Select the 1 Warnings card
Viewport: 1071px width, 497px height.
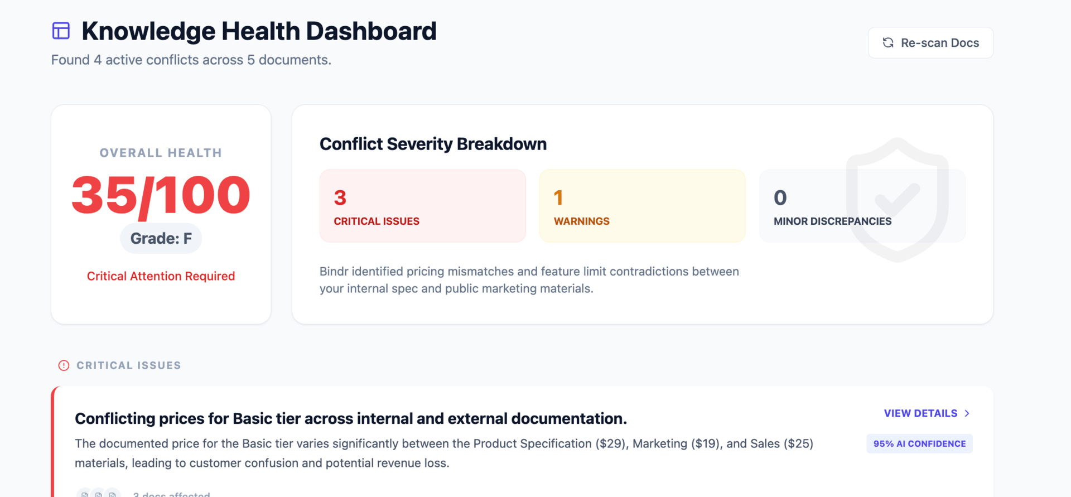pos(642,206)
